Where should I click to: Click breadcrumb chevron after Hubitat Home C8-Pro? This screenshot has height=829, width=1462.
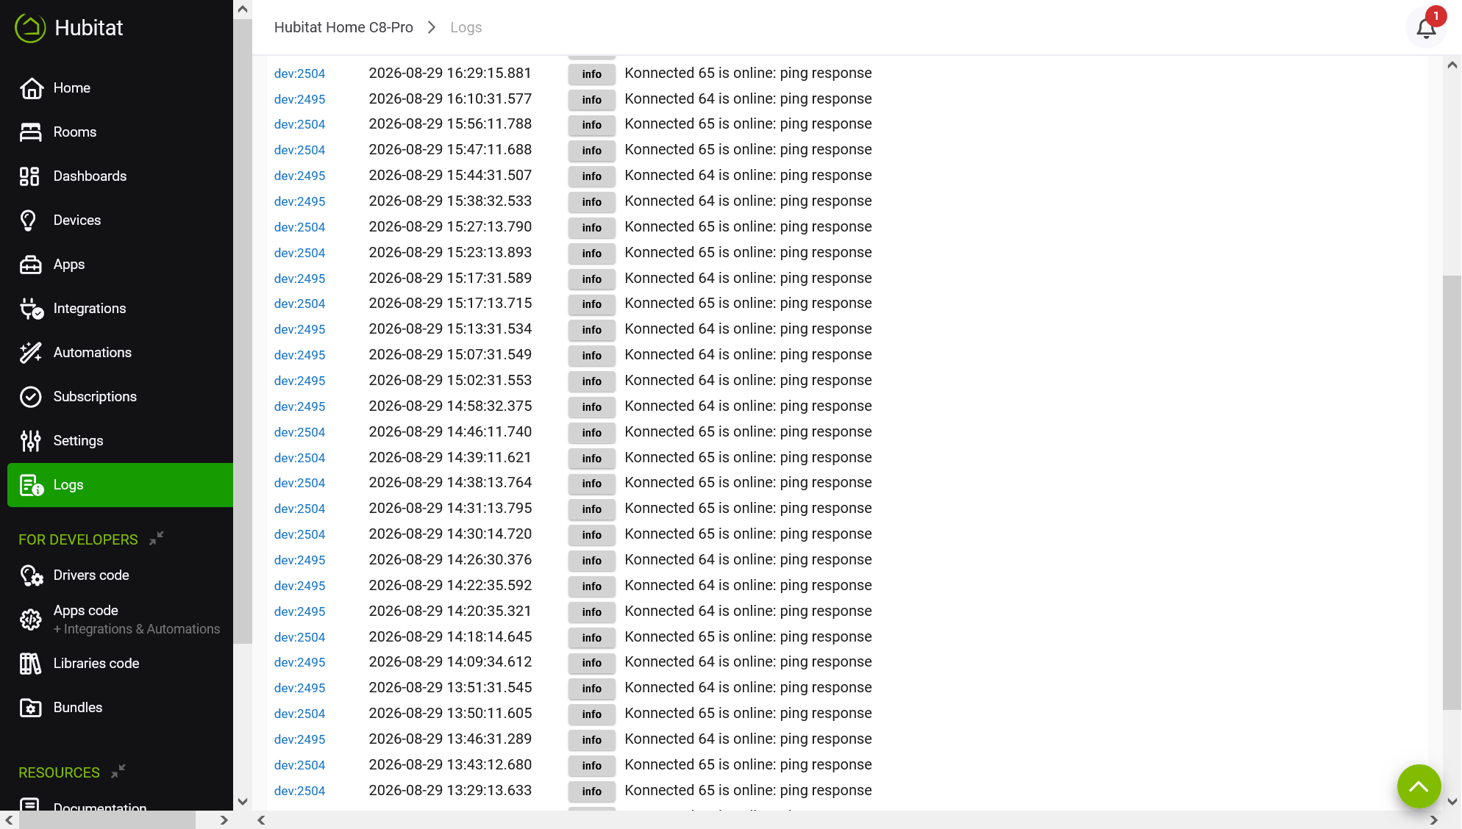[x=432, y=27]
